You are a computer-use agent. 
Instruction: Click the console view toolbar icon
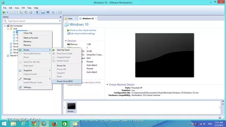pyautogui.click(x=60, y=12)
